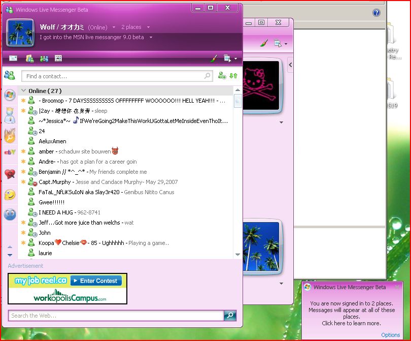
Task: Click the web search magnifier button
Action: click(230, 315)
